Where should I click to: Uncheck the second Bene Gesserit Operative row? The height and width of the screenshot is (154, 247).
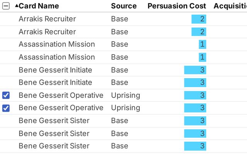tap(6, 108)
